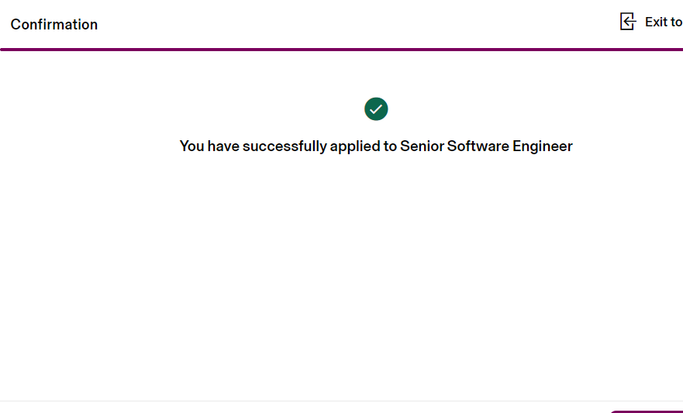Click the green success checkmark icon
Image resolution: width=683 pixels, height=413 pixels.
point(376,109)
